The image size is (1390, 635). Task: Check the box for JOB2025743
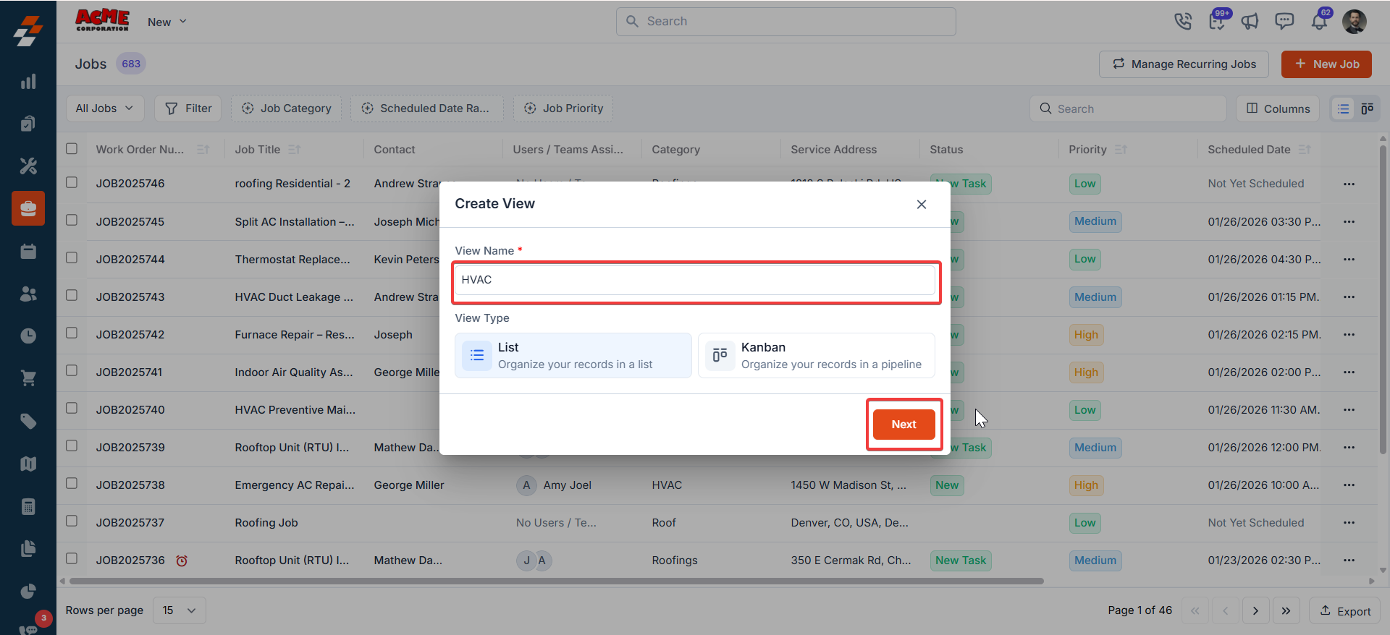point(72,296)
